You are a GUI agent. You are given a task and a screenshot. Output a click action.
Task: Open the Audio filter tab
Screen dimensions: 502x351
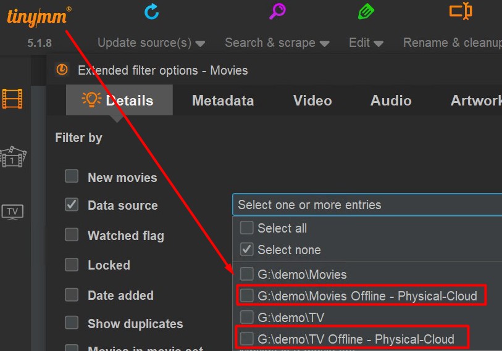pyautogui.click(x=391, y=101)
